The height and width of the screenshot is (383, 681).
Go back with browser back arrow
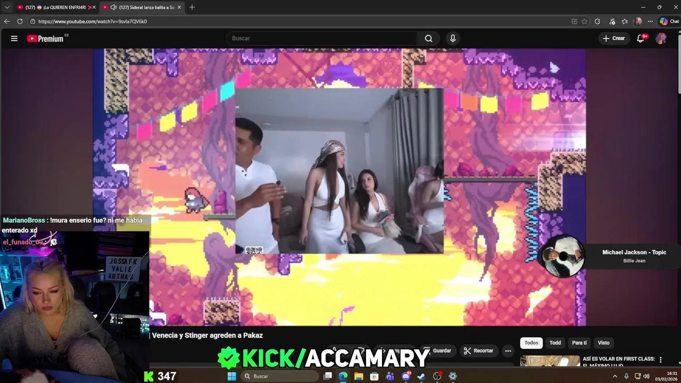coord(7,21)
